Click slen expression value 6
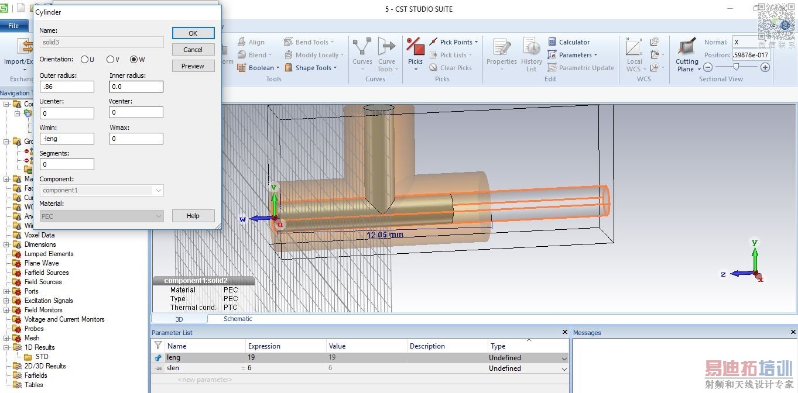 tap(249, 368)
